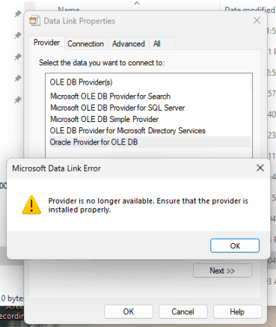
Task: Click the Cancel button
Action: [183, 311]
